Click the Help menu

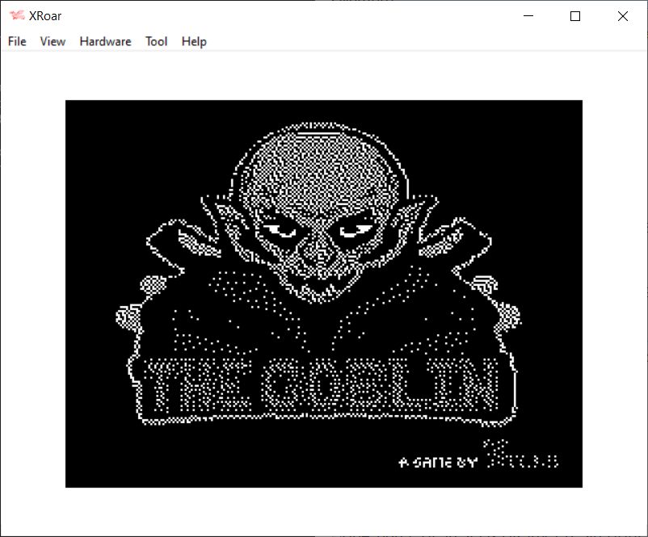point(194,41)
